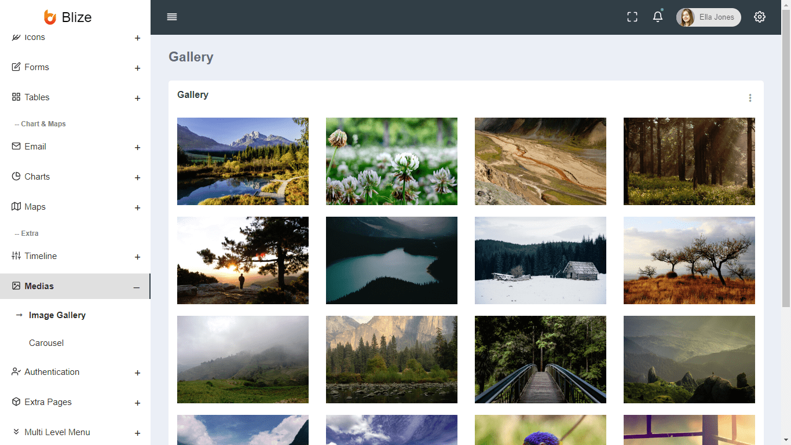
Task: Open the Multi Level Menu label
Action: (57, 432)
